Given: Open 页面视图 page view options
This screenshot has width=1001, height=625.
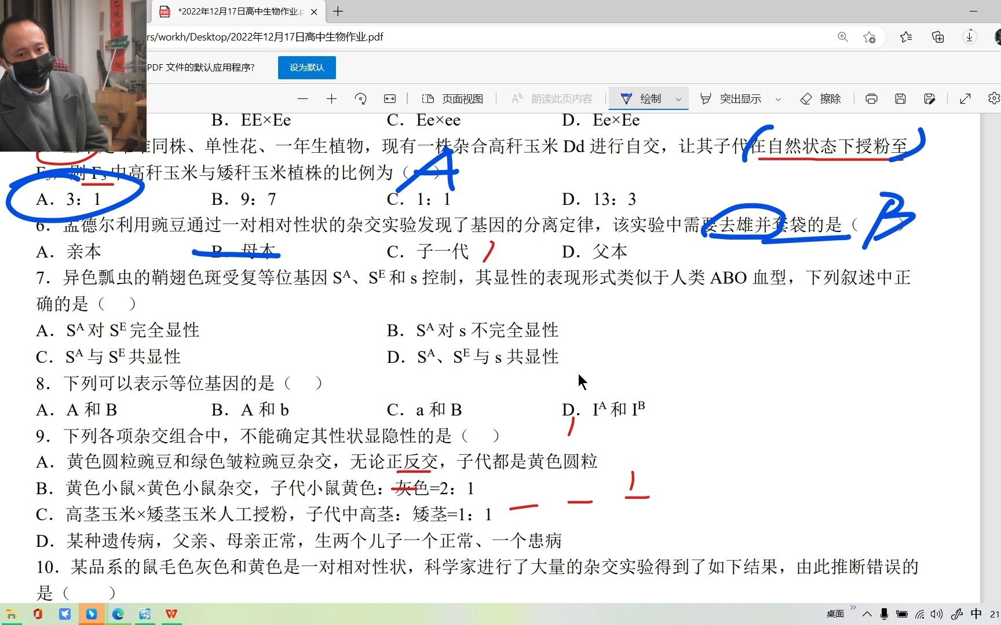Looking at the screenshot, I should (452, 98).
